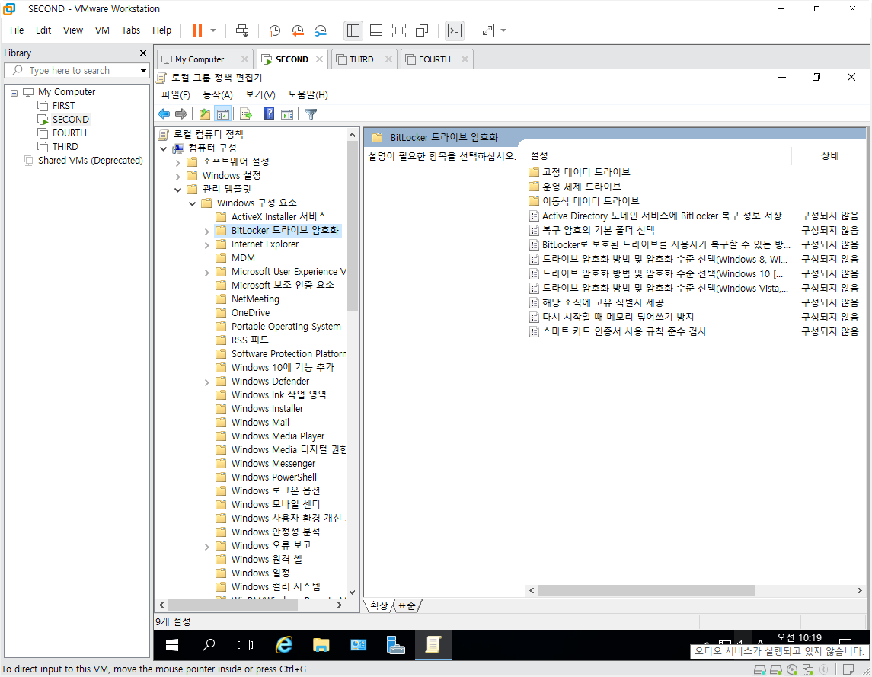Click the stretch guest display icon
This screenshot has width=872, height=677.
point(487,30)
